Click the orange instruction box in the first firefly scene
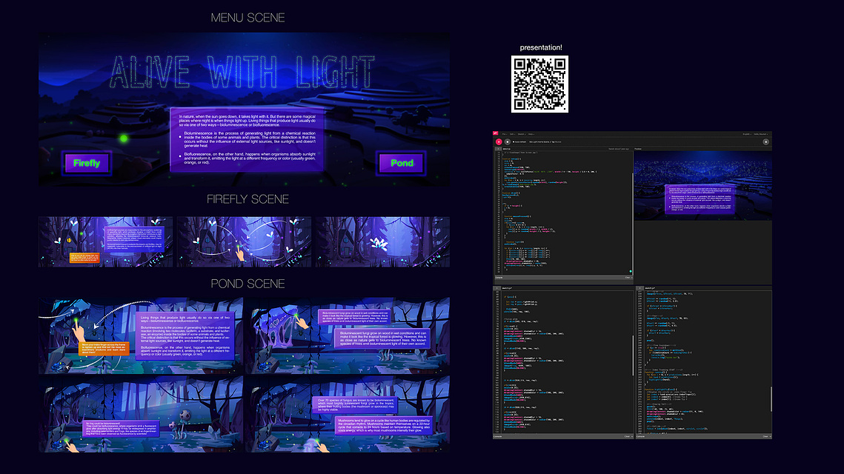The height and width of the screenshot is (474, 844). click(x=84, y=258)
